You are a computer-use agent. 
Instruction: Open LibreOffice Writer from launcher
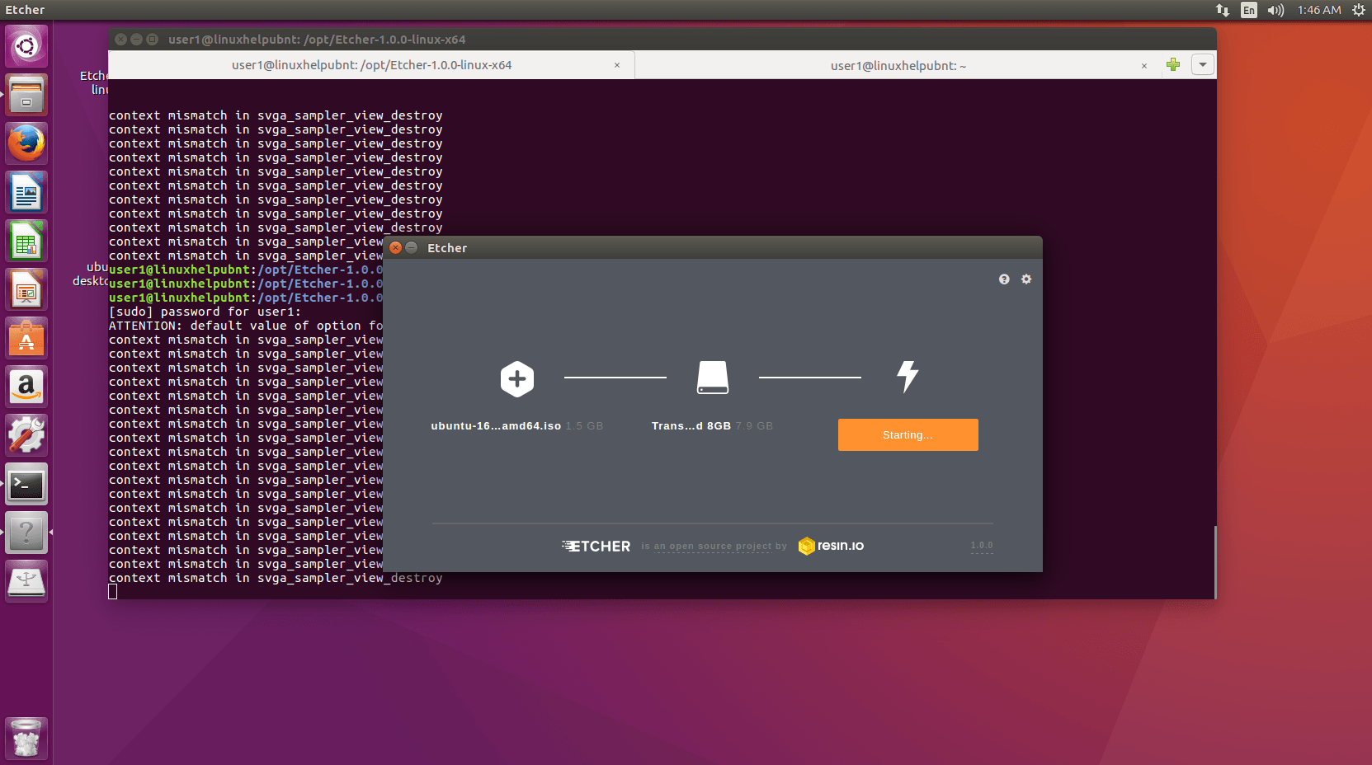click(x=26, y=192)
